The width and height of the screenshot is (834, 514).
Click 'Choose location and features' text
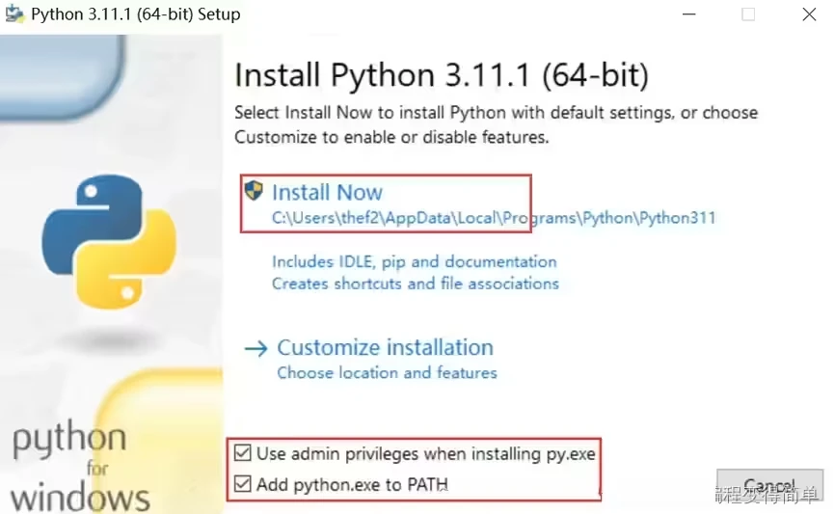[x=387, y=372]
